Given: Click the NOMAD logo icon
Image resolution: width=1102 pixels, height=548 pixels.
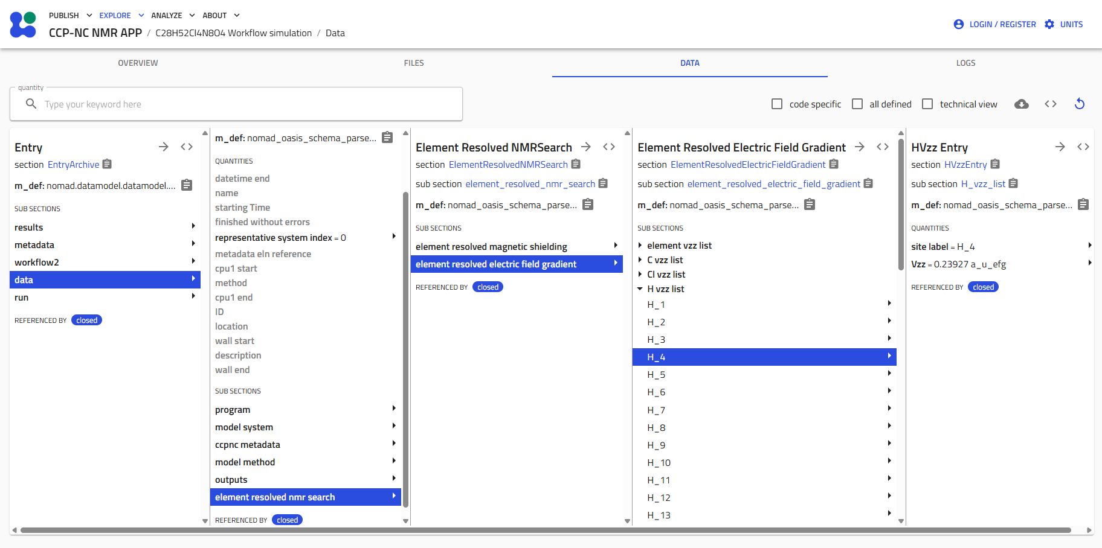Looking at the screenshot, I should (24, 24).
